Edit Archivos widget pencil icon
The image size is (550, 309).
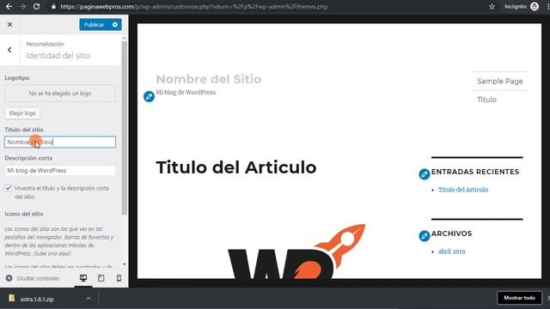[424, 235]
